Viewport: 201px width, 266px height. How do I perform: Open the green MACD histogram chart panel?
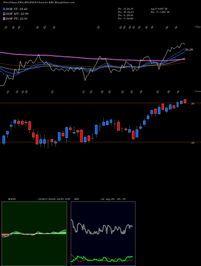(x=34, y=234)
